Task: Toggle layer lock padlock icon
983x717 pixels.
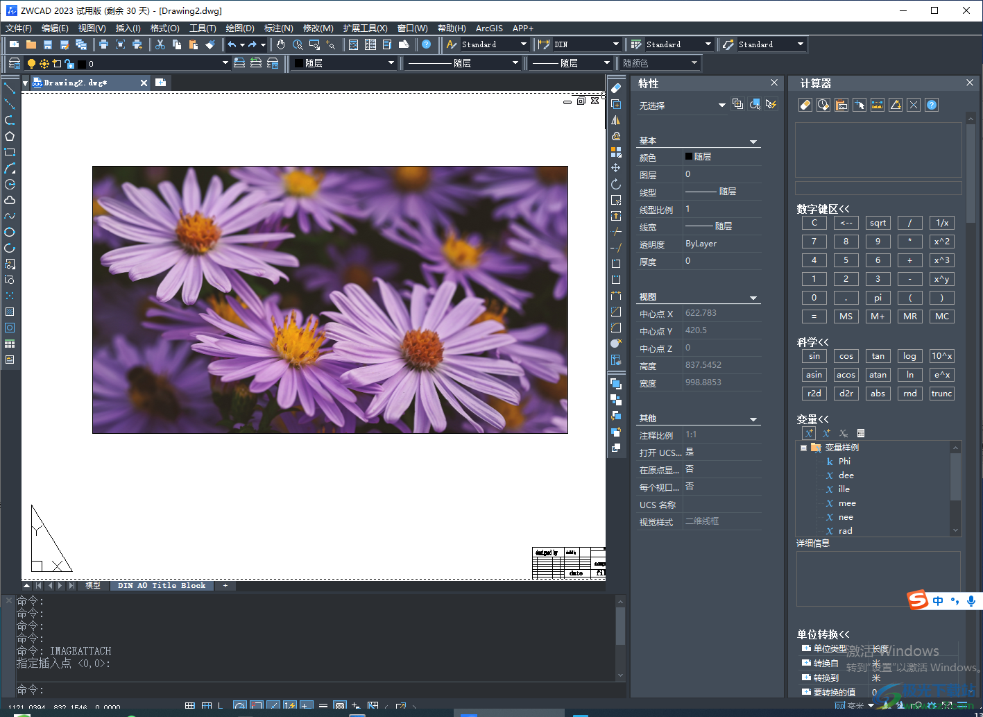Action: coord(69,63)
